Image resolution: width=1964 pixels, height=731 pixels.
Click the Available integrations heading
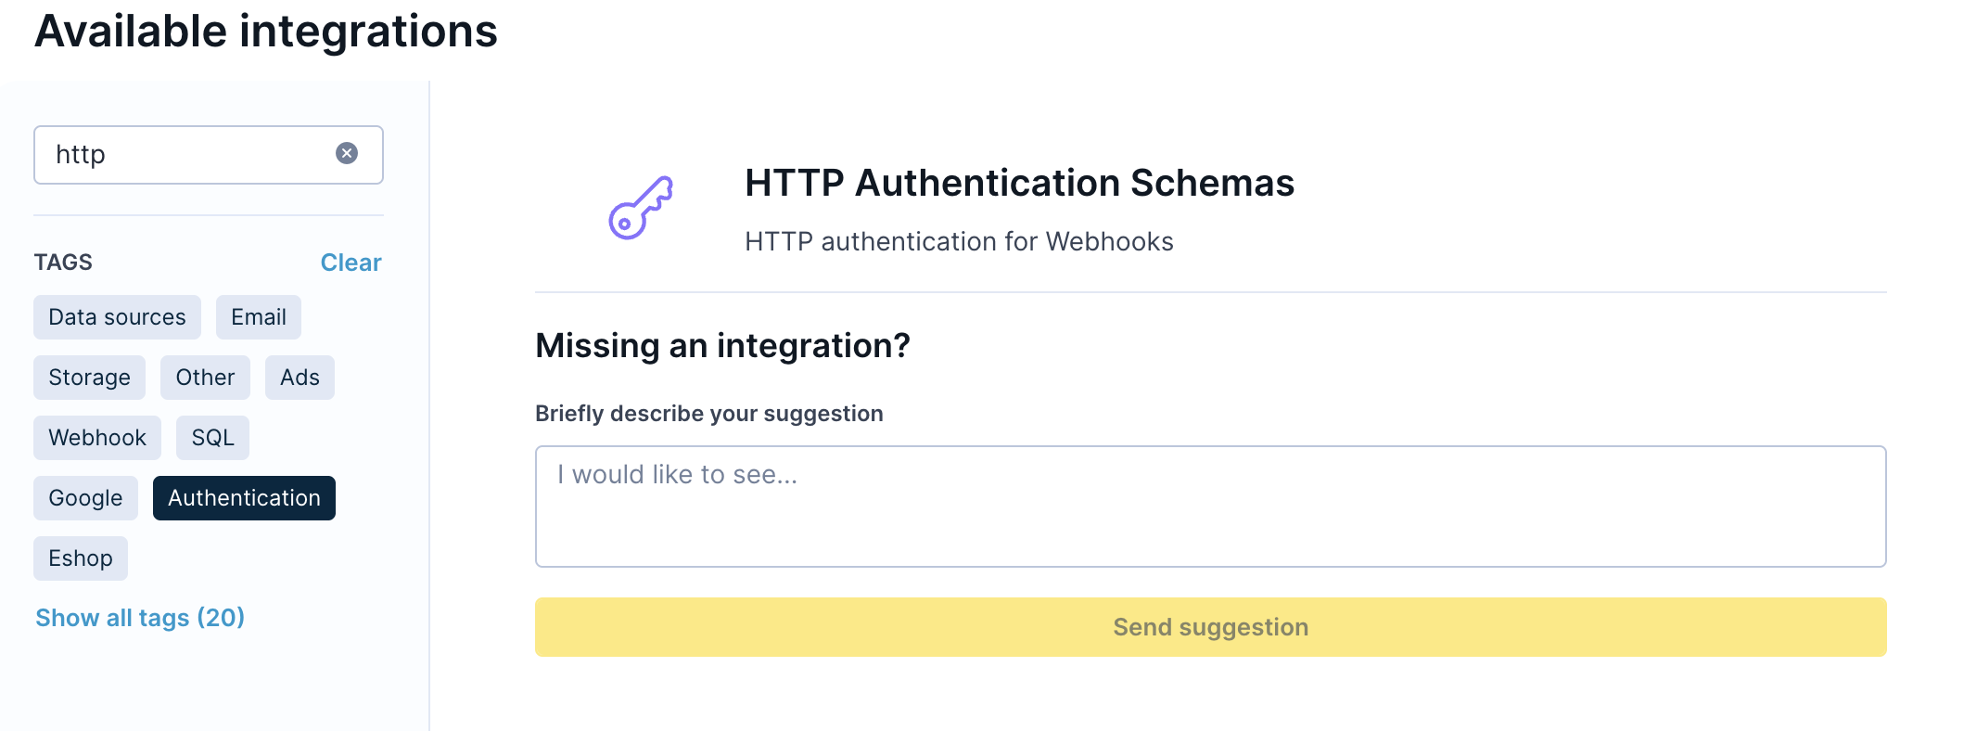point(266,32)
